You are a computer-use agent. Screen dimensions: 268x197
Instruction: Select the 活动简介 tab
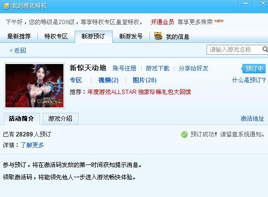[22, 119]
